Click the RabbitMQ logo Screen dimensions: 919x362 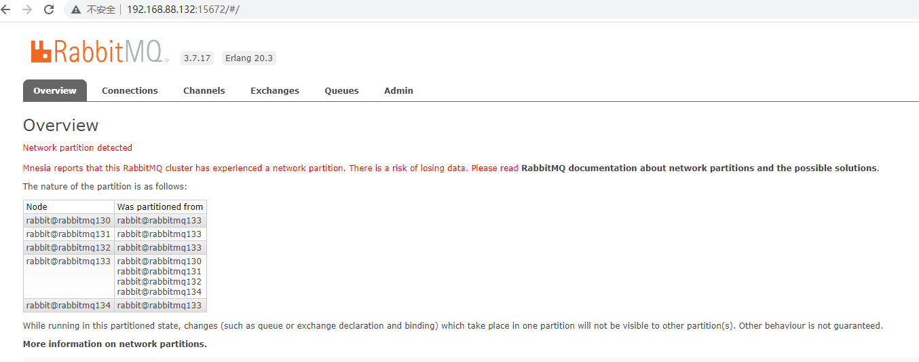coord(99,52)
